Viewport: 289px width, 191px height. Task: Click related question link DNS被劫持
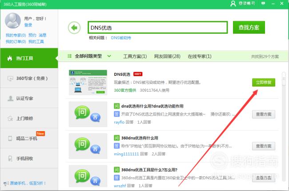[x=121, y=38]
